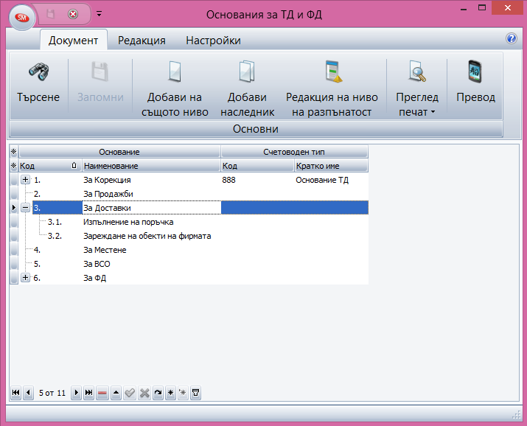
Task: Click the За Доставки name cell
Action: click(x=152, y=208)
